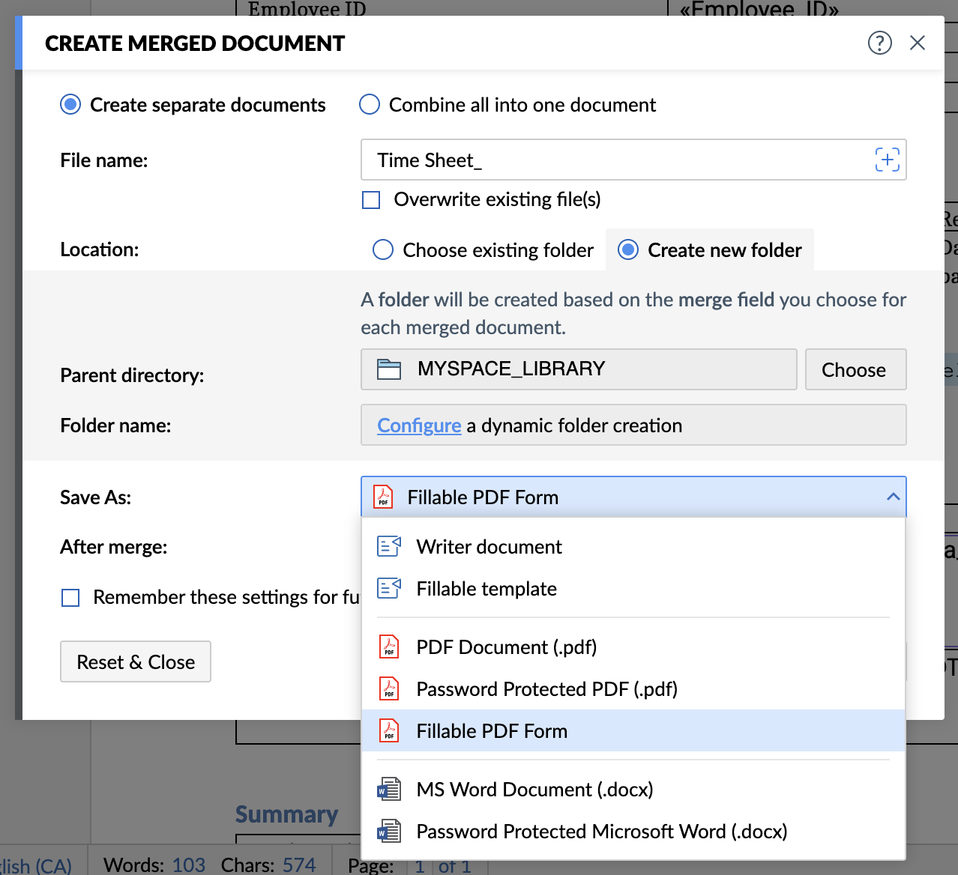The height and width of the screenshot is (875, 958).
Task: Open the Configure dynamic folder link
Action: pos(419,426)
